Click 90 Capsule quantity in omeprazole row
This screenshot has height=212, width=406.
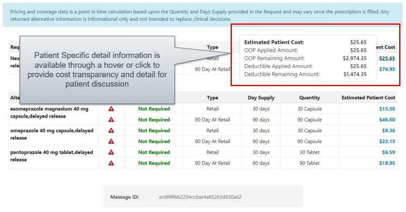click(x=309, y=141)
